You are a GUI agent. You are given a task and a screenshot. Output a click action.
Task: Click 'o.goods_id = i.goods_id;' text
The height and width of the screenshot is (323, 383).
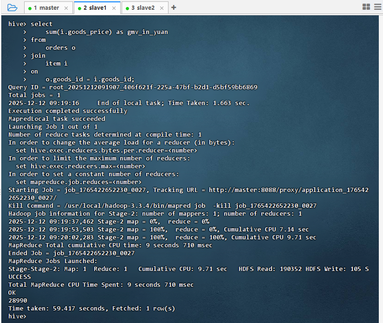click(x=90, y=79)
